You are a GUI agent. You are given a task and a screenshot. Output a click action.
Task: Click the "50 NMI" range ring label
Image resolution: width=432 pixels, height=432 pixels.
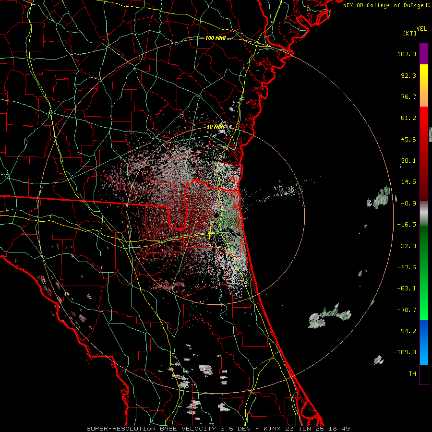216,127
